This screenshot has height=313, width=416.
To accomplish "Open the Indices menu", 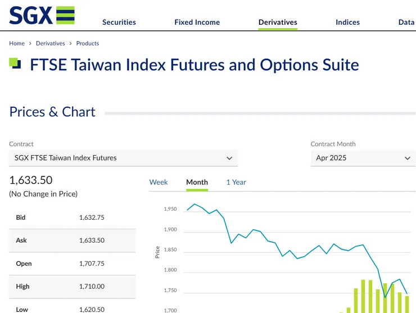I will pyautogui.click(x=347, y=22).
